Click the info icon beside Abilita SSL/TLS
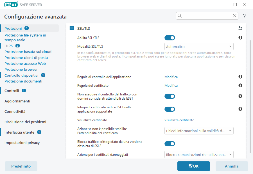This screenshot has height=174, width=253. [240, 37]
